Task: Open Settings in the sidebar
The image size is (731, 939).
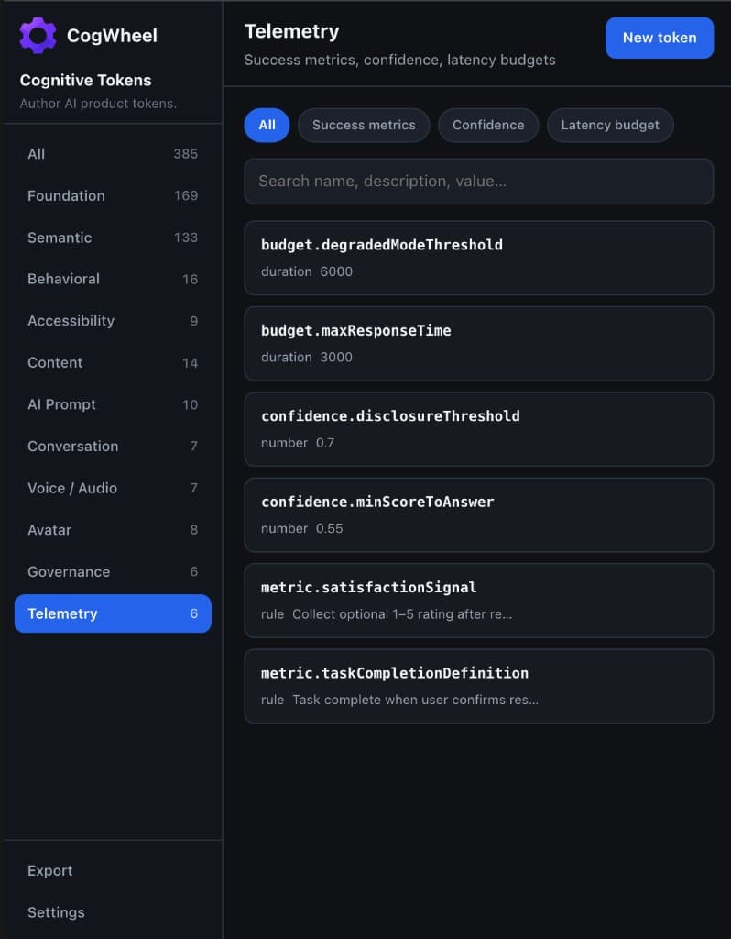Action: (x=113, y=912)
